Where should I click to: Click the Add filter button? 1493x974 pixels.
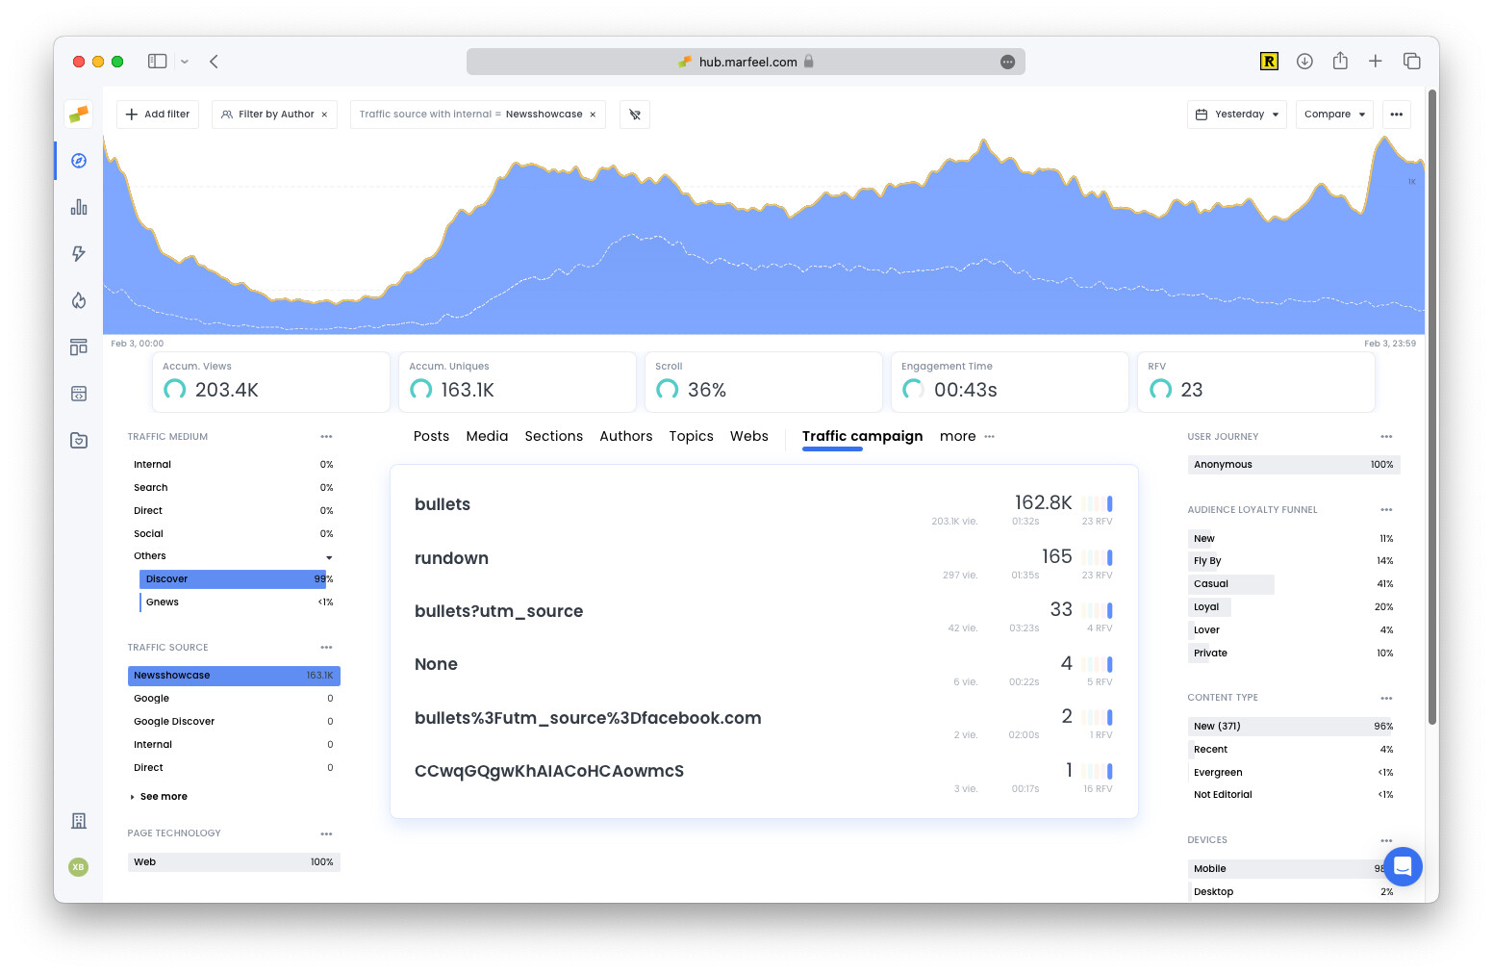tap(157, 114)
